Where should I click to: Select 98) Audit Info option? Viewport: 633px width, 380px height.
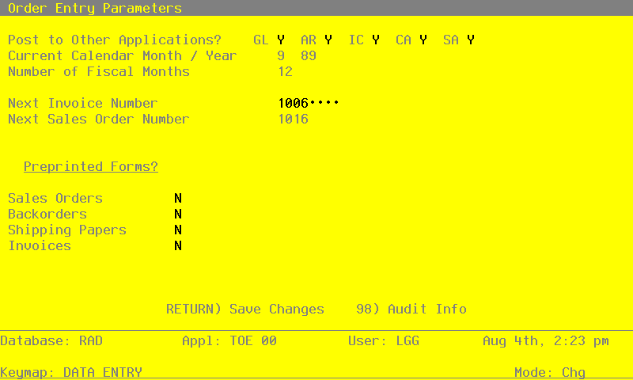coord(411,309)
